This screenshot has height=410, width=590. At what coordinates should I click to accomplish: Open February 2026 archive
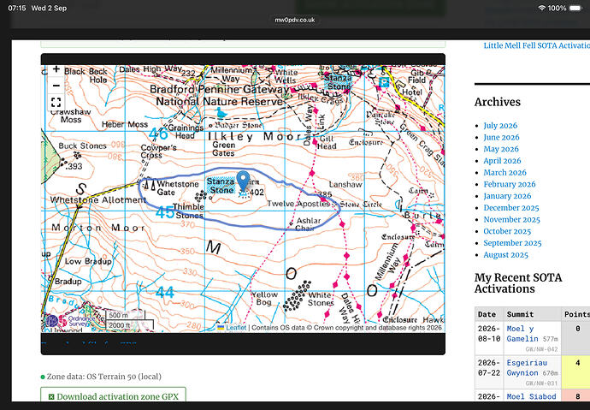(x=510, y=184)
